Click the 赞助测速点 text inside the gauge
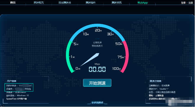This screenshot has width=195, height=107. [x=97, y=46]
